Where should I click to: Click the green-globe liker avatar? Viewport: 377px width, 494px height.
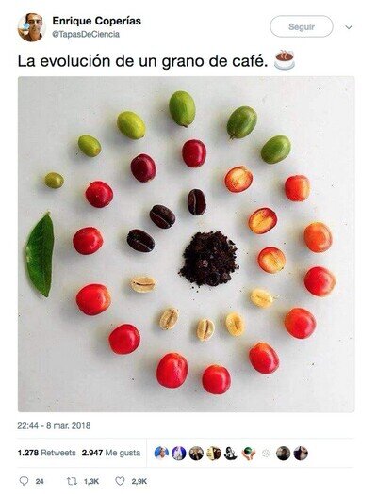tap(248, 453)
